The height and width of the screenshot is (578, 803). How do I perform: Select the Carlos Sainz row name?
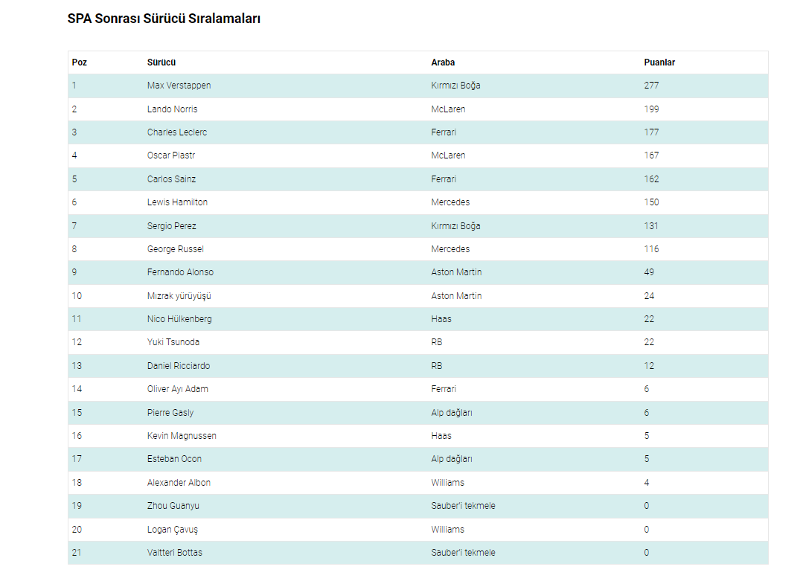pyautogui.click(x=171, y=179)
